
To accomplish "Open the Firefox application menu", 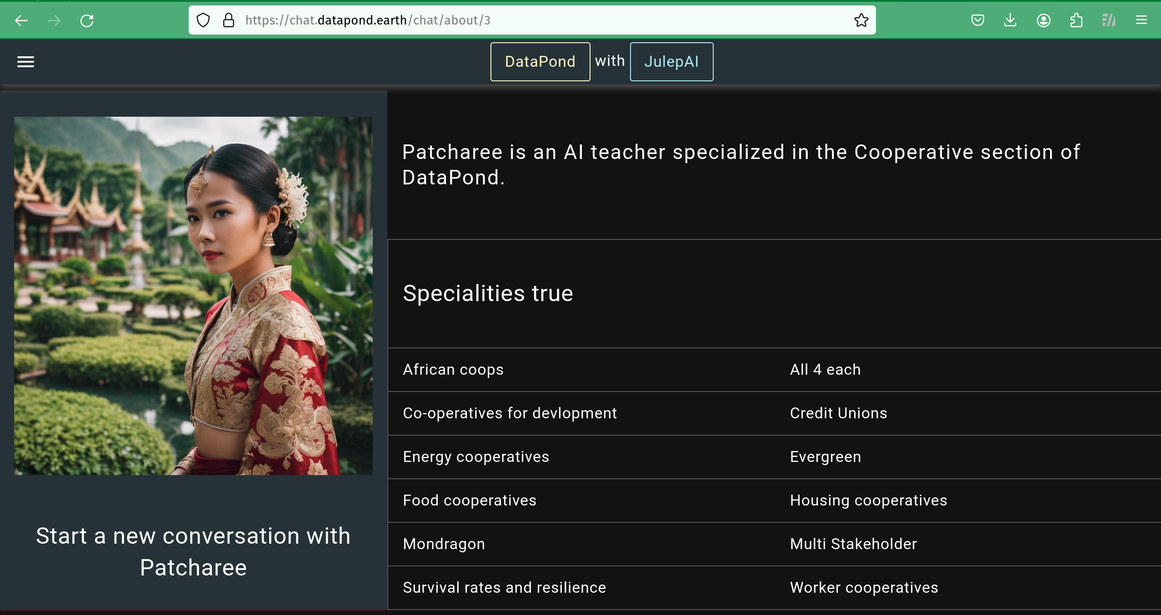I will (1141, 20).
